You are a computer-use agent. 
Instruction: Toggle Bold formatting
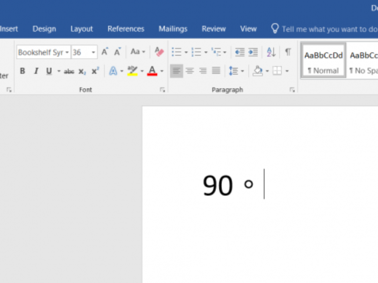[x=22, y=71]
